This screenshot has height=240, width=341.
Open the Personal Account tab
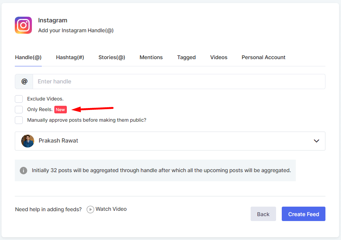point(263,58)
